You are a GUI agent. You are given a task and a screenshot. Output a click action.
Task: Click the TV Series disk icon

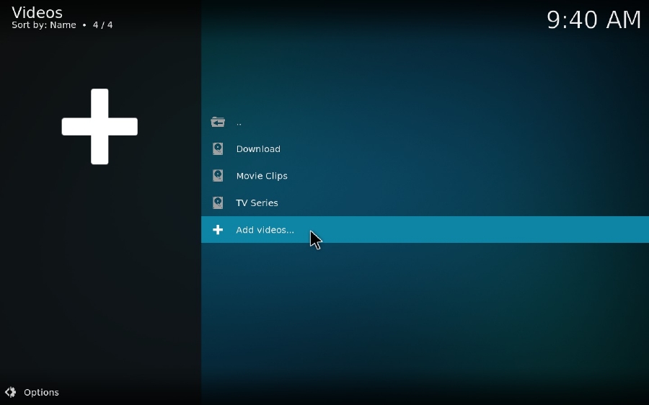[x=218, y=202]
